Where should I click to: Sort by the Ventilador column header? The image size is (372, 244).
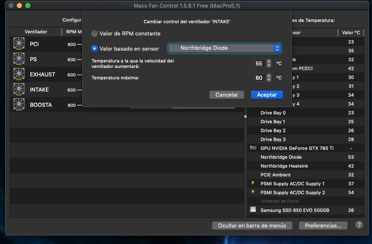(36, 32)
